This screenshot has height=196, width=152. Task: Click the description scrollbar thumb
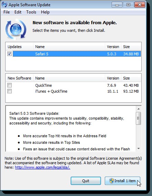pyautogui.click(x=139, y=118)
